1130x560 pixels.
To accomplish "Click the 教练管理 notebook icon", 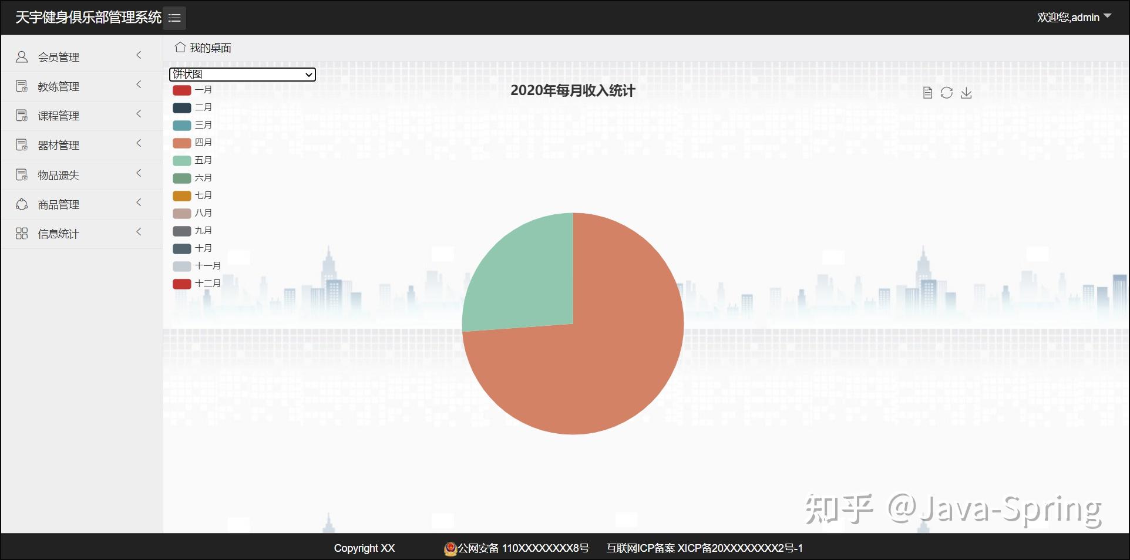I will pos(22,86).
